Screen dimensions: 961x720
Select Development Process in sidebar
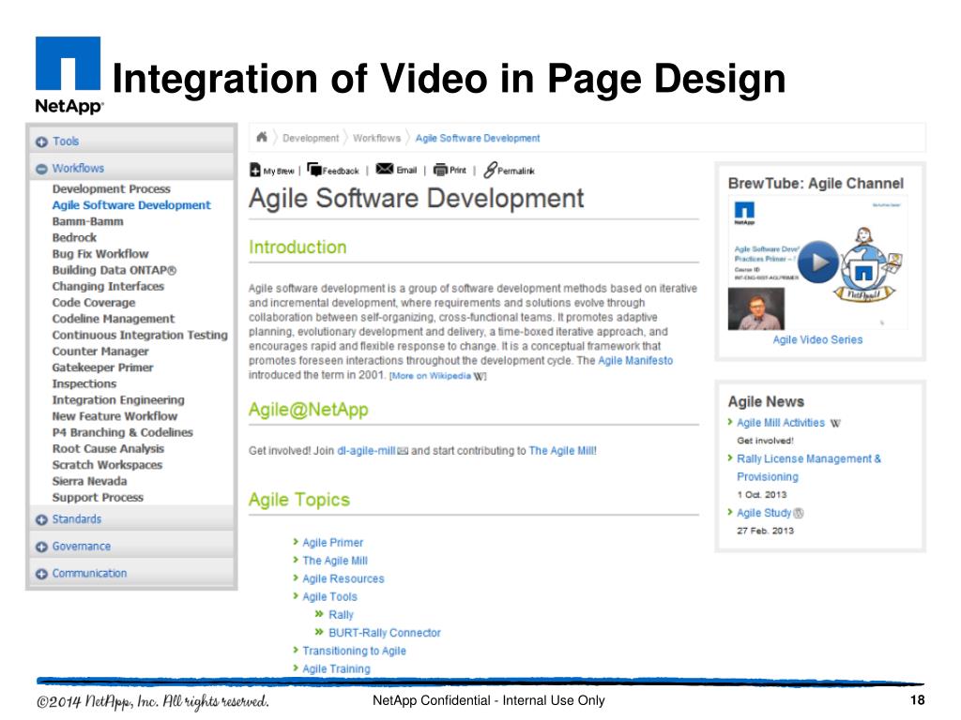(x=111, y=188)
